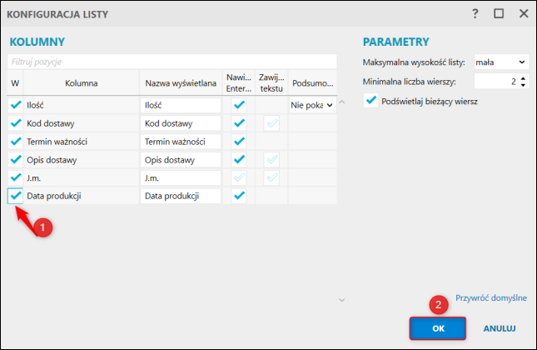Click the Kolumna column header
The height and width of the screenshot is (350, 537).
(x=82, y=82)
